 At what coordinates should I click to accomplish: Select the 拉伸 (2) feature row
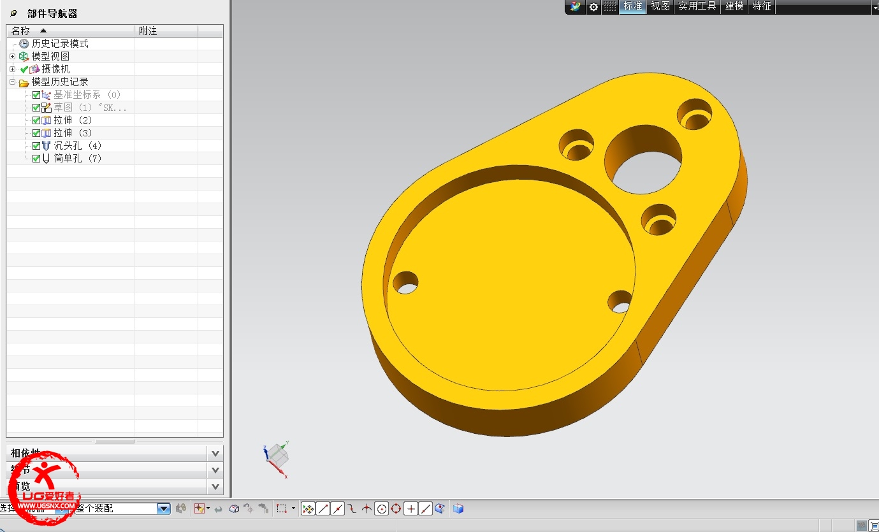73,120
